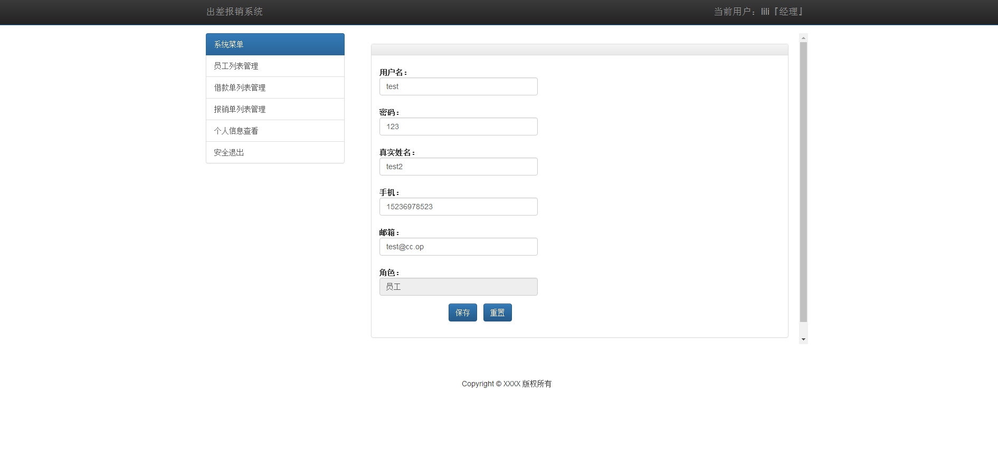Focus the 真实姓名 field containing test2
This screenshot has height=469, width=998.
(459, 167)
